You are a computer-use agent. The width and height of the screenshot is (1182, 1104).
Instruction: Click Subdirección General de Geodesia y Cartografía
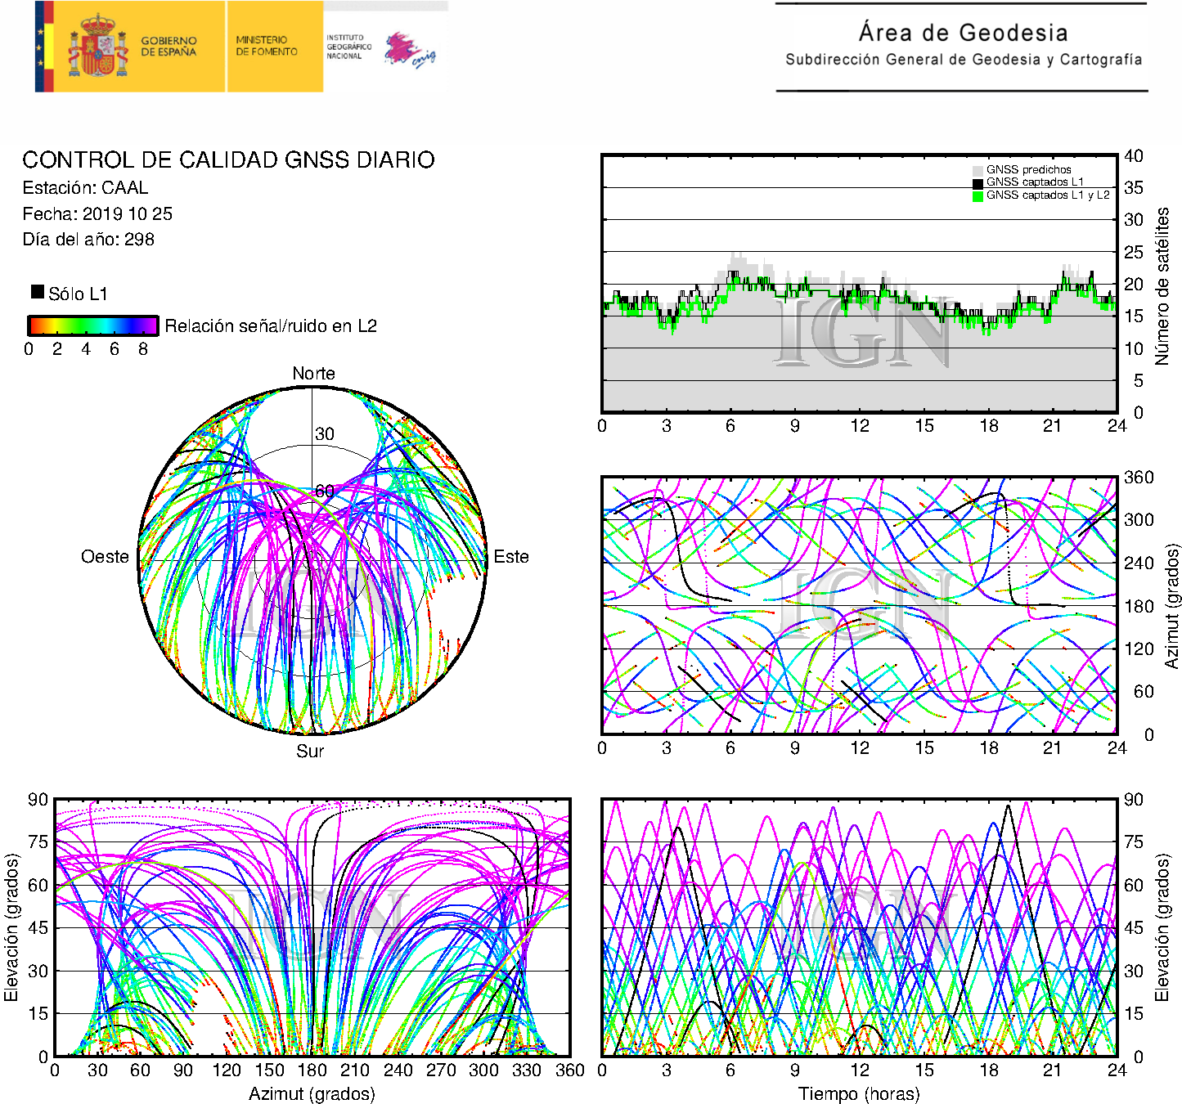[x=964, y=60]
